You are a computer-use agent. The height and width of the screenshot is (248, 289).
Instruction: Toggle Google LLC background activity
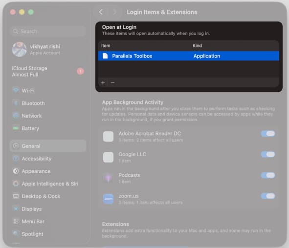tap(268, 154)
